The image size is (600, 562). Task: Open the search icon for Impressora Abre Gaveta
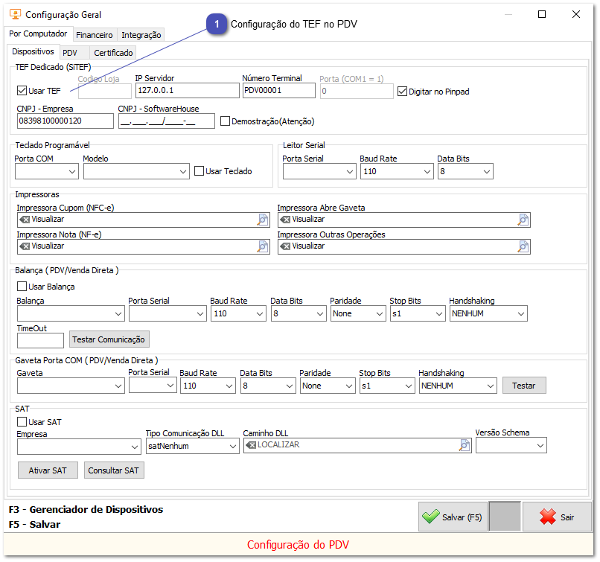(523, 220)
